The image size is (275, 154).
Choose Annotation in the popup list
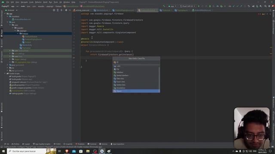point(136,88)
